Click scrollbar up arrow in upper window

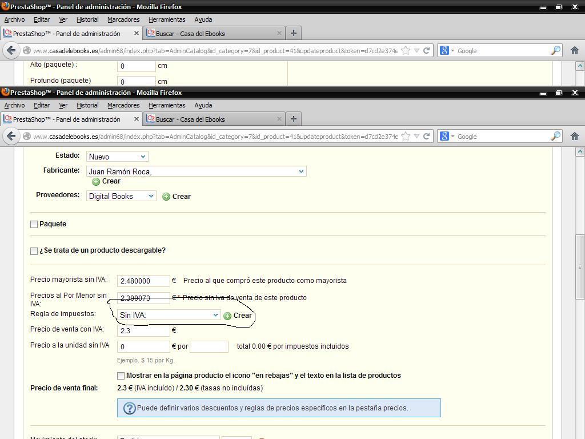[x=580, y=66]
